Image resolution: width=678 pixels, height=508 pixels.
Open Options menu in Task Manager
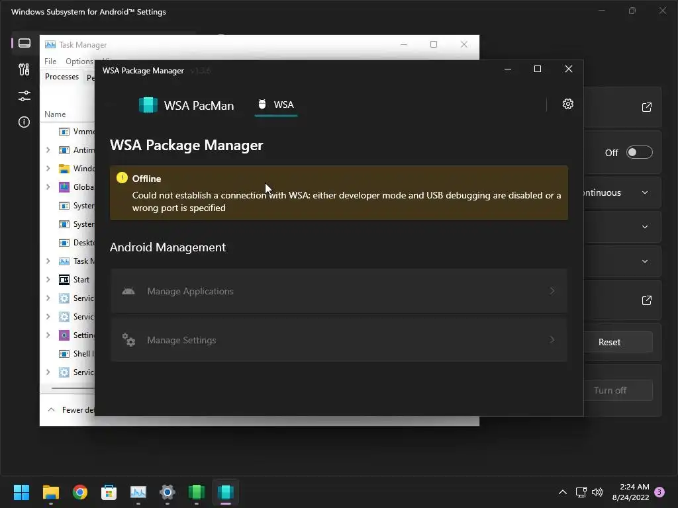point(79,62)
